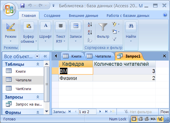Select the cell with value 2
Screen dimensions: 170x123
pos(124,78)
